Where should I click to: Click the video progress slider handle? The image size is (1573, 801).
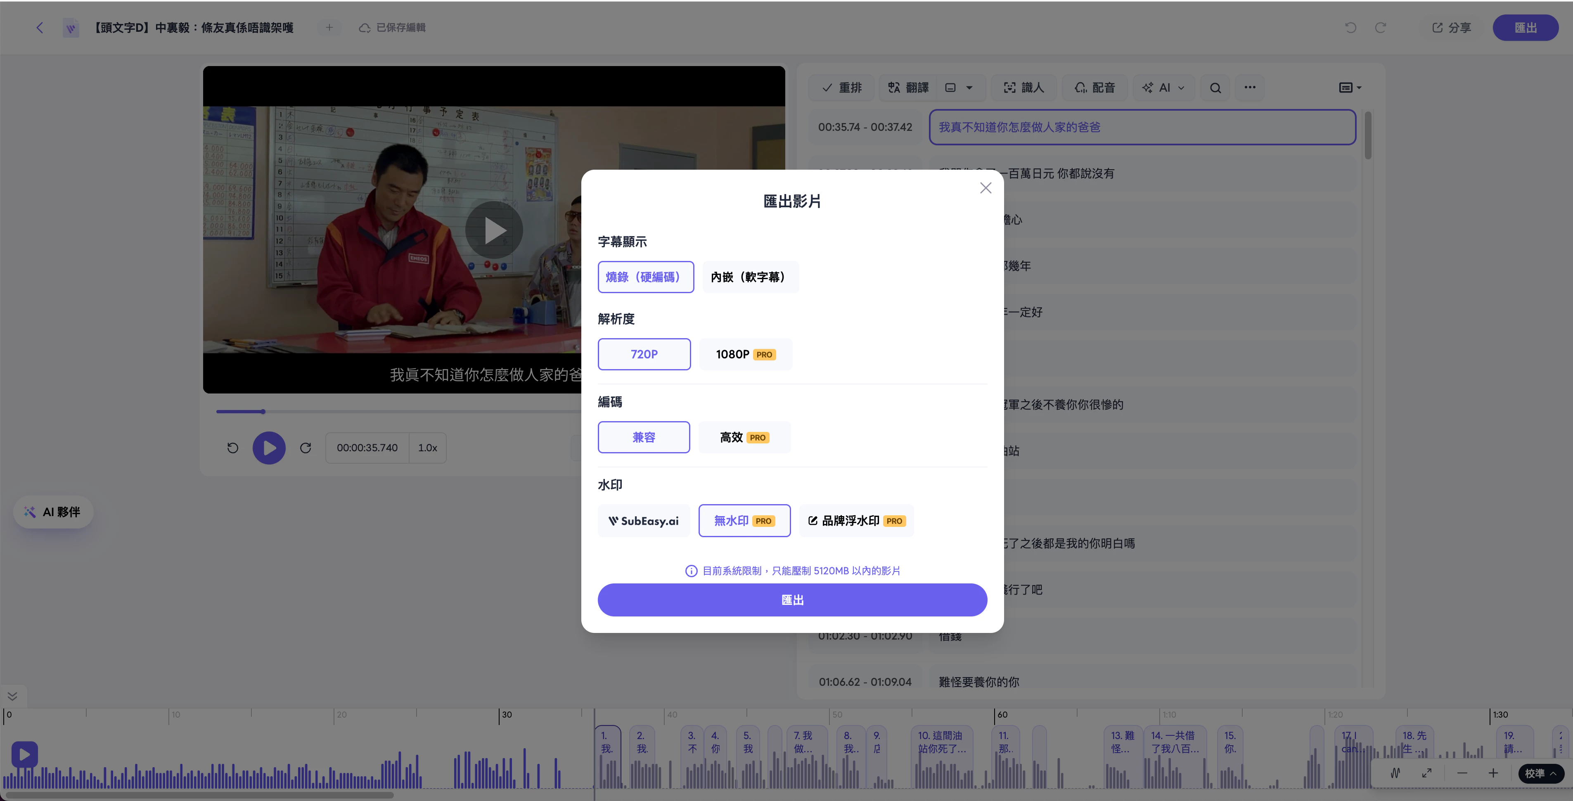(x=263, y=412)
